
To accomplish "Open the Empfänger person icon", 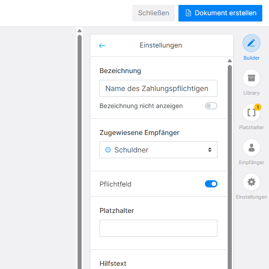I will 252,148.
